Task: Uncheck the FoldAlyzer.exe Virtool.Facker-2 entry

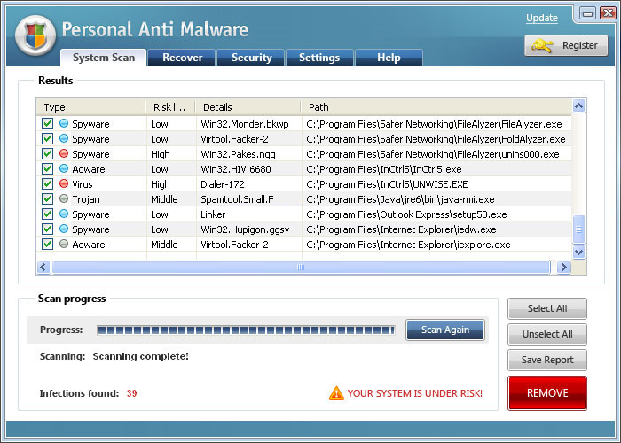Action: [x=47, y=138]
